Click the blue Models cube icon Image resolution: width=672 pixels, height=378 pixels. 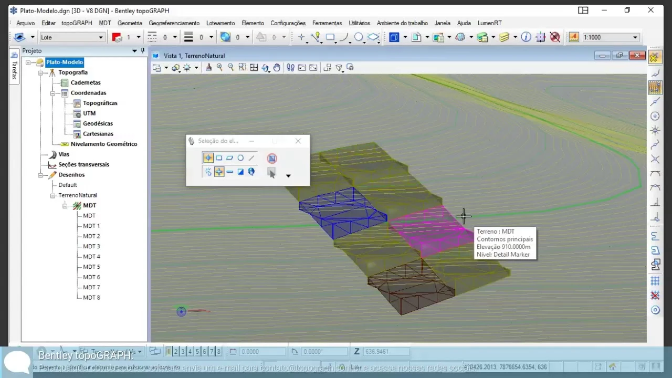pyautogui.click(x=394, y=37)
